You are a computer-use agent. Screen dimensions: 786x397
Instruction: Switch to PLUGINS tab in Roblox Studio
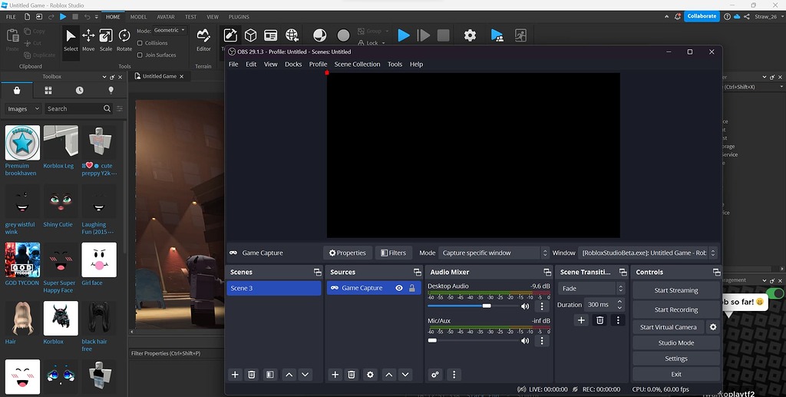point(239,17)
